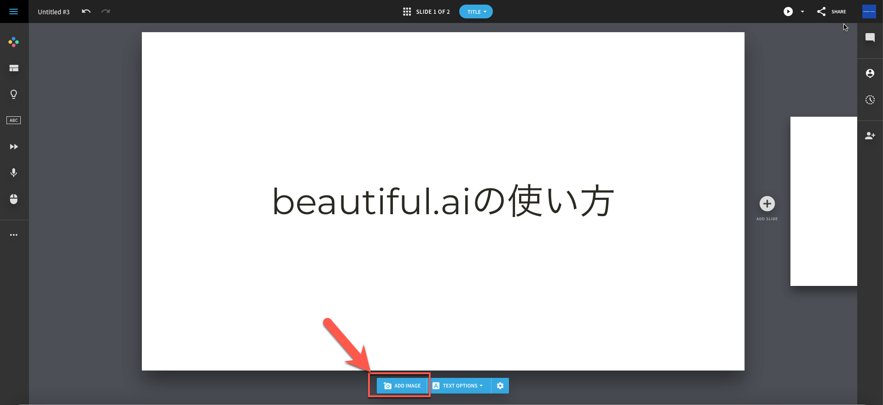Select the next slide thumbnail

pos(823,201)
